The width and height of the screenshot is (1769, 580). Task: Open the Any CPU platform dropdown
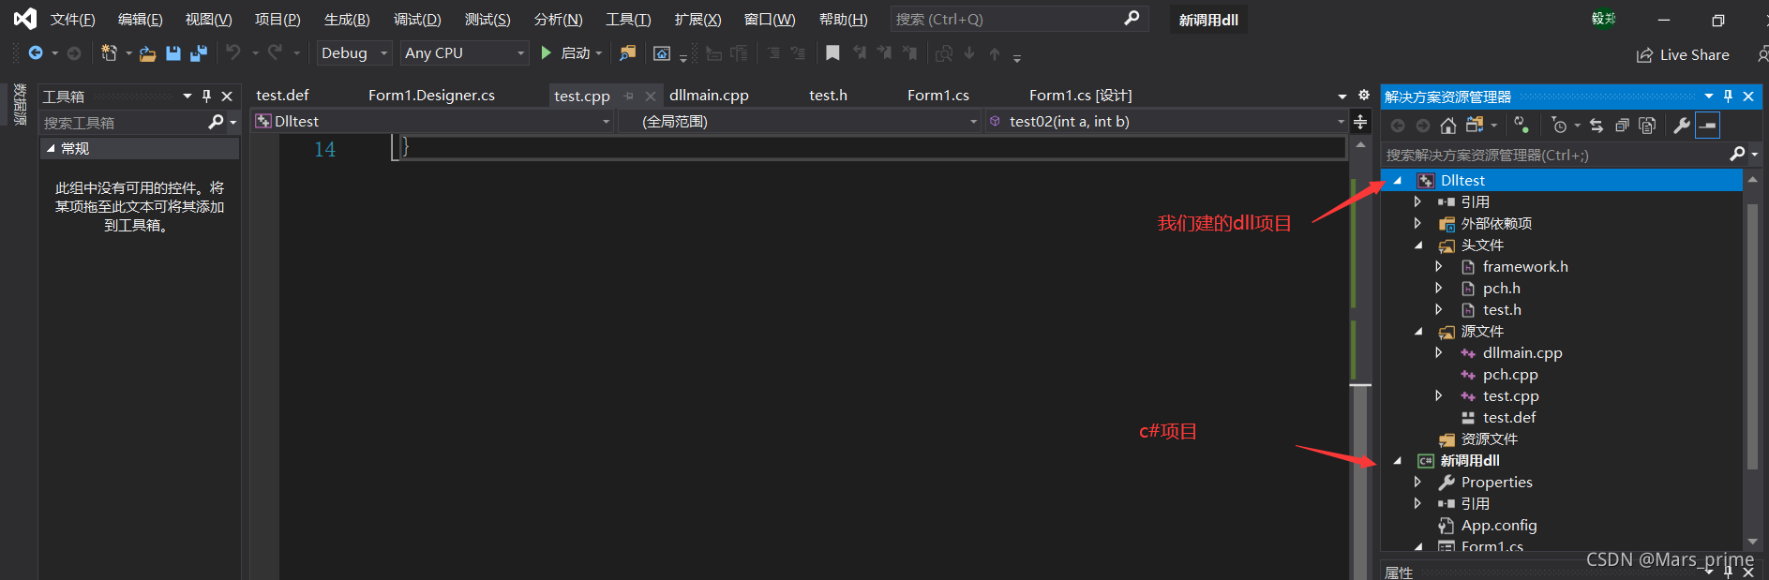pyautogui.click(x=464, y=53)
